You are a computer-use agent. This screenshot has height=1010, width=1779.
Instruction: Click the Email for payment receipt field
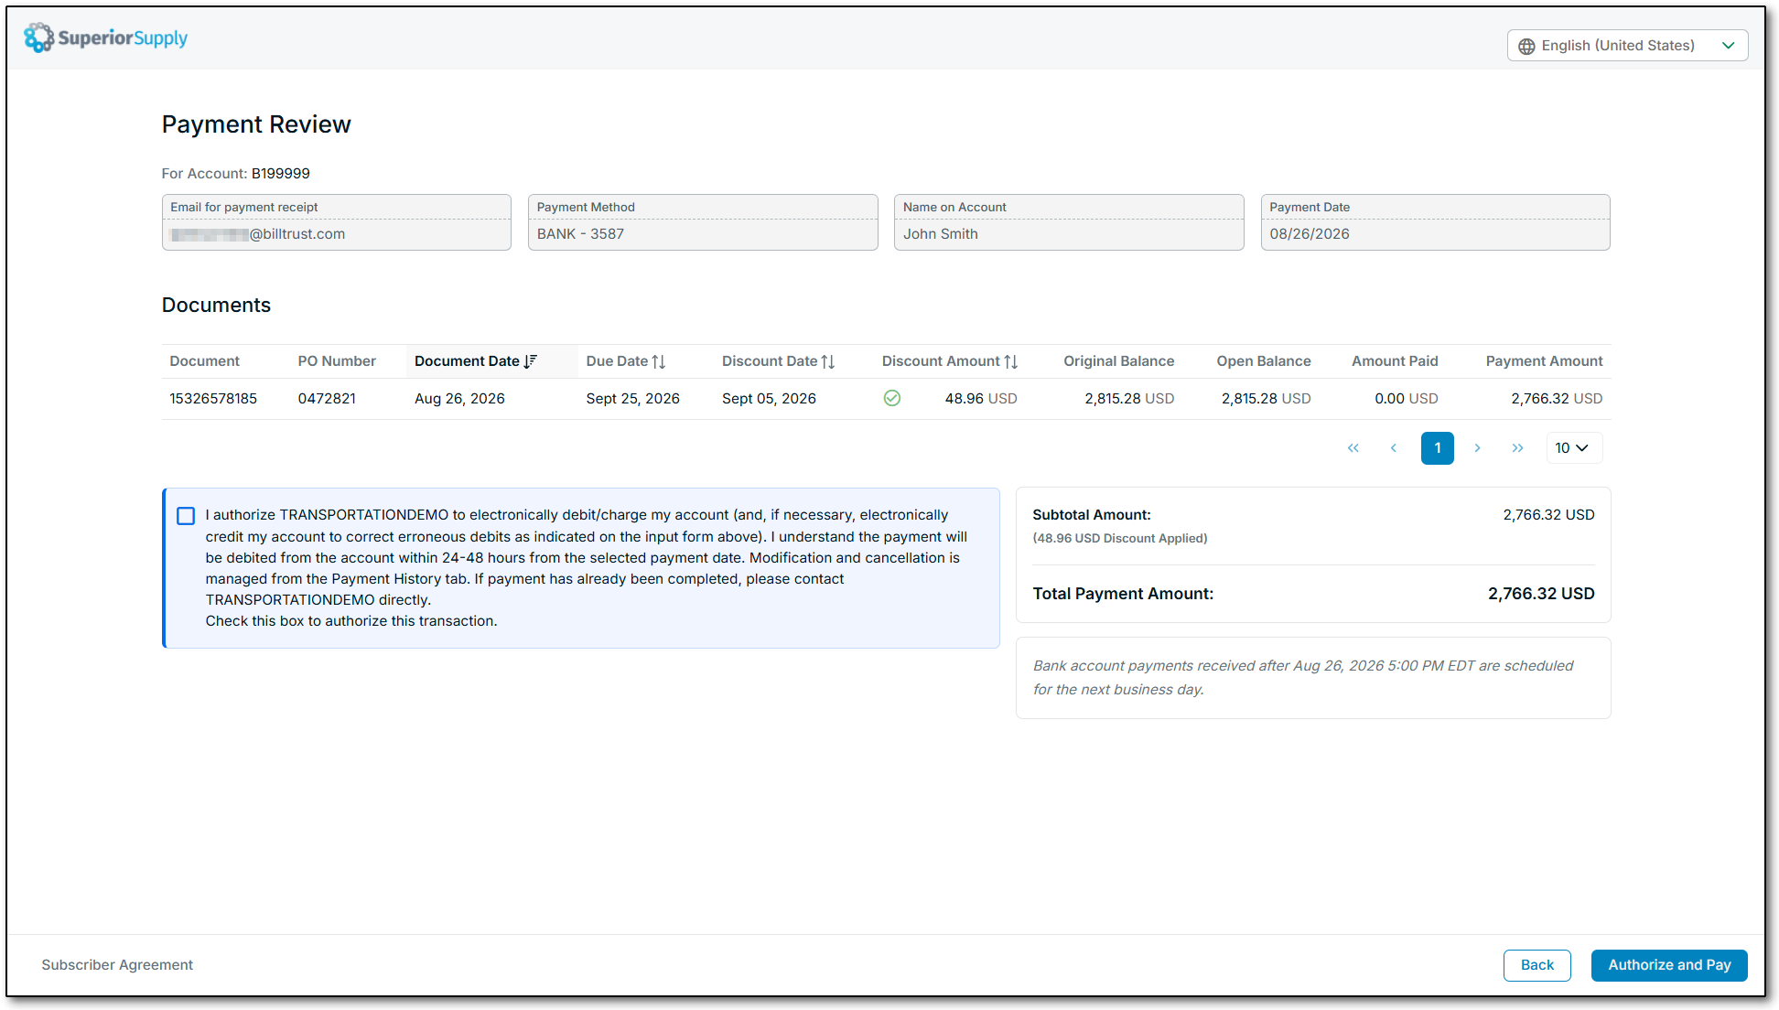pyautogui.click(x=337, y=222)
